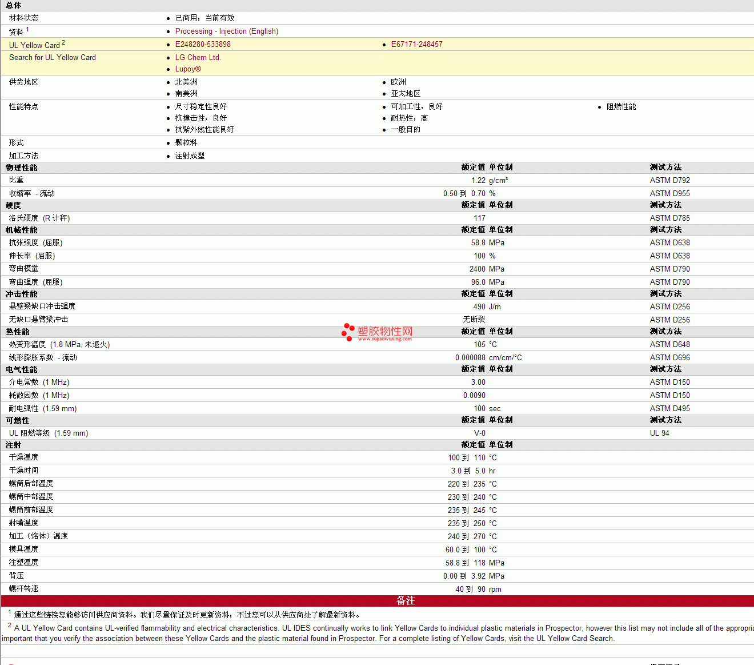Click the 热性能 section header
Screen dimensions: 754x665
click(18, 332)
